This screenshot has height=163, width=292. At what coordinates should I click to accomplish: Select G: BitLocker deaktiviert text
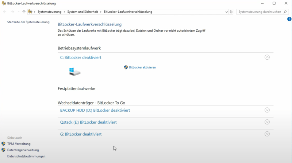(81, 134)
